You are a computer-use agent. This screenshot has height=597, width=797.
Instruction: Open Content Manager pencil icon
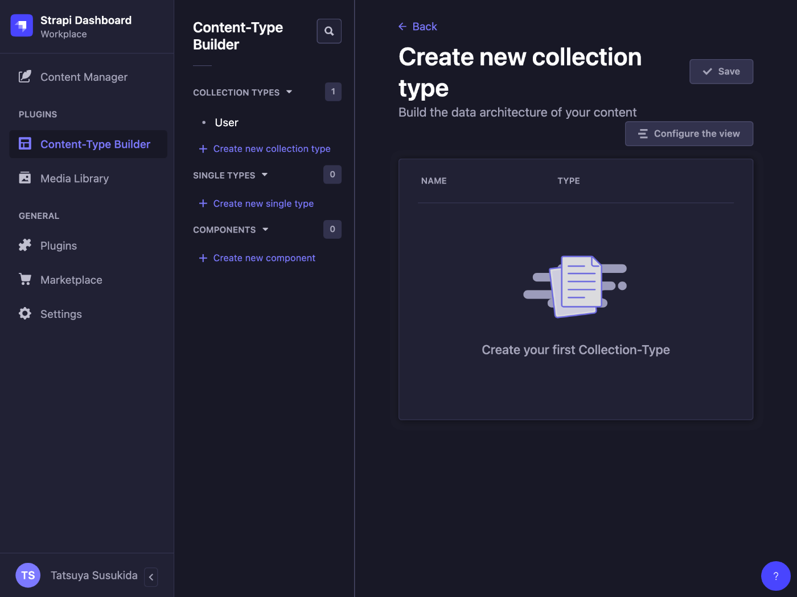point(25,77)
